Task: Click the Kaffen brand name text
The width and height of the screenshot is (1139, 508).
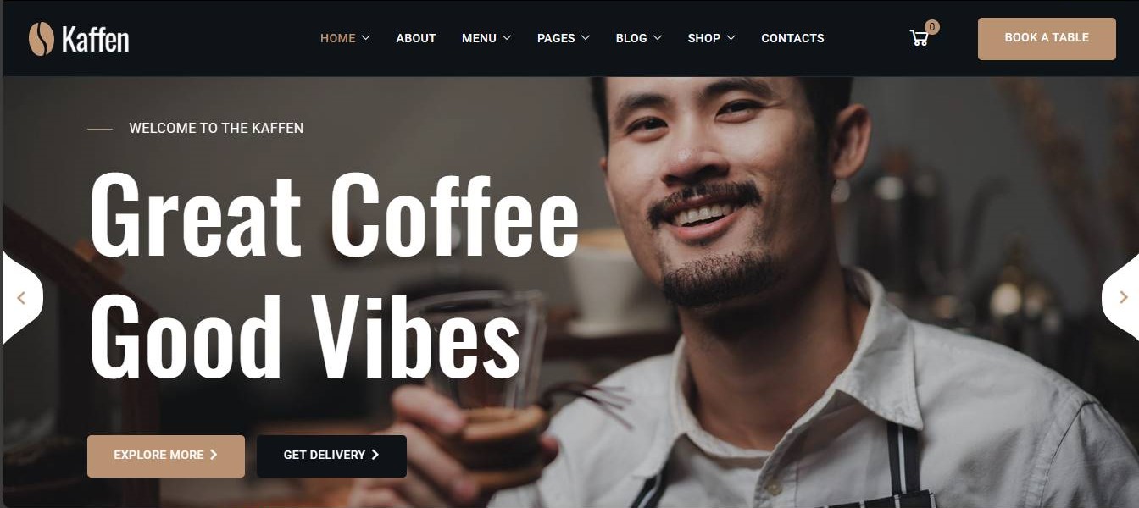Action: point(95,39)
